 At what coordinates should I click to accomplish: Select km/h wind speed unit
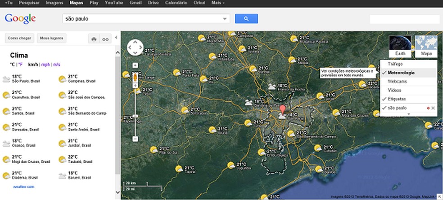point(33,65)
